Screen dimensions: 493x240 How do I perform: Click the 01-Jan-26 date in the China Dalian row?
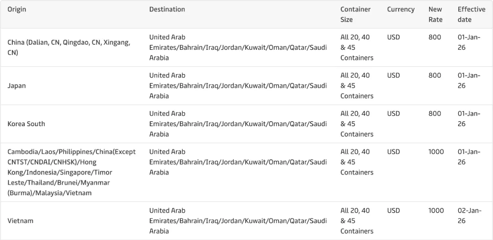(469, 43)
